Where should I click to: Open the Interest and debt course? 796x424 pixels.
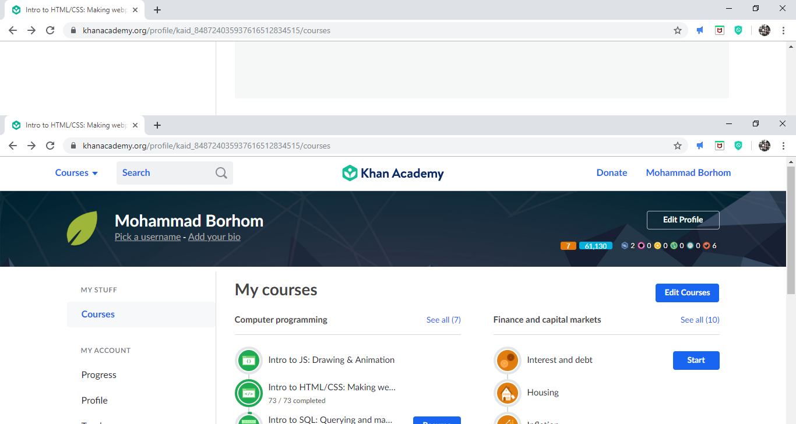point(559,360)
